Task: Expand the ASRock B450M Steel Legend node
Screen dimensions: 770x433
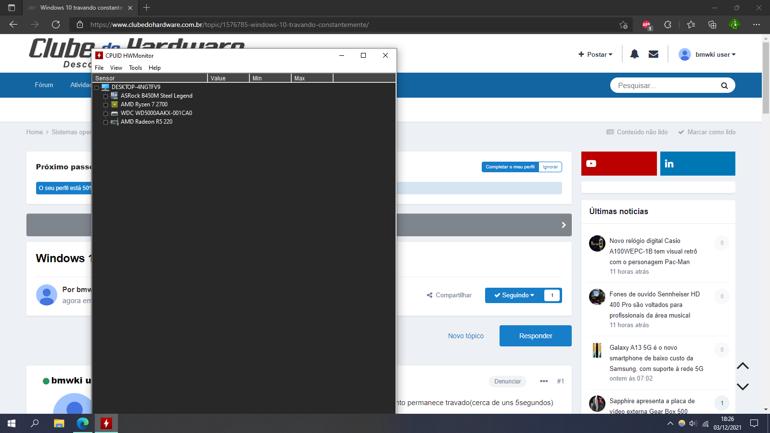Action: pyautogui.click(x=106, y=96)
